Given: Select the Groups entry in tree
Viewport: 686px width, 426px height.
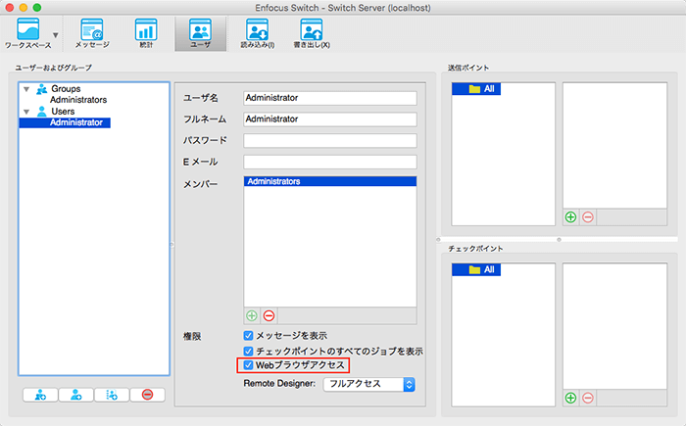Looking at the screenshot, I should pos(66,89).
